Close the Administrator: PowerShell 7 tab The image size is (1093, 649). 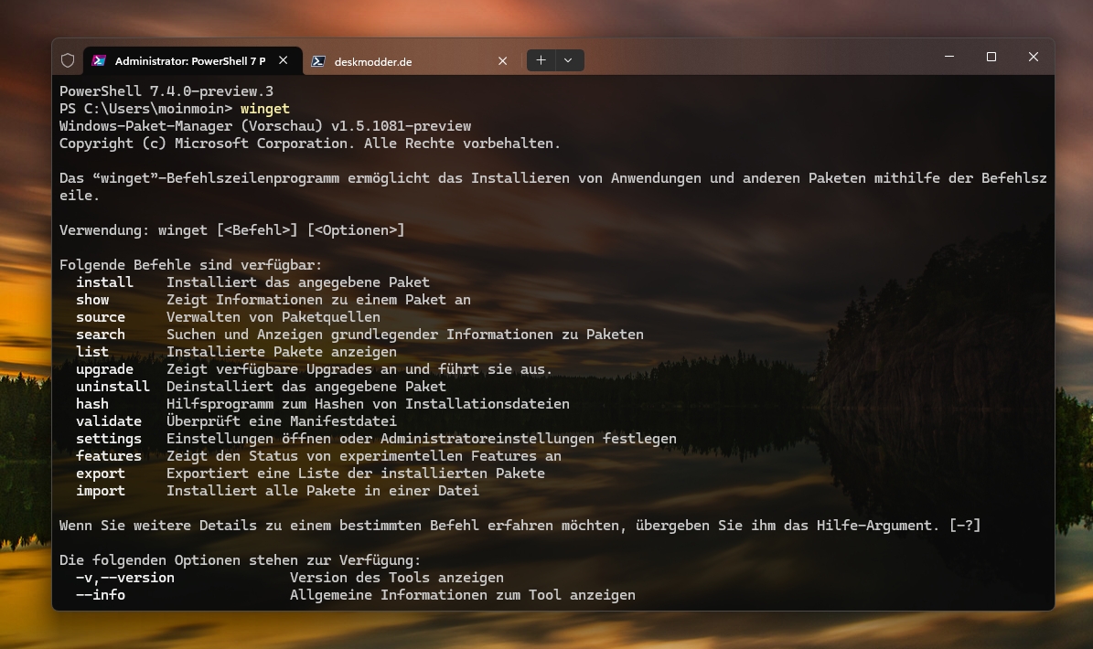click(283, 60)
